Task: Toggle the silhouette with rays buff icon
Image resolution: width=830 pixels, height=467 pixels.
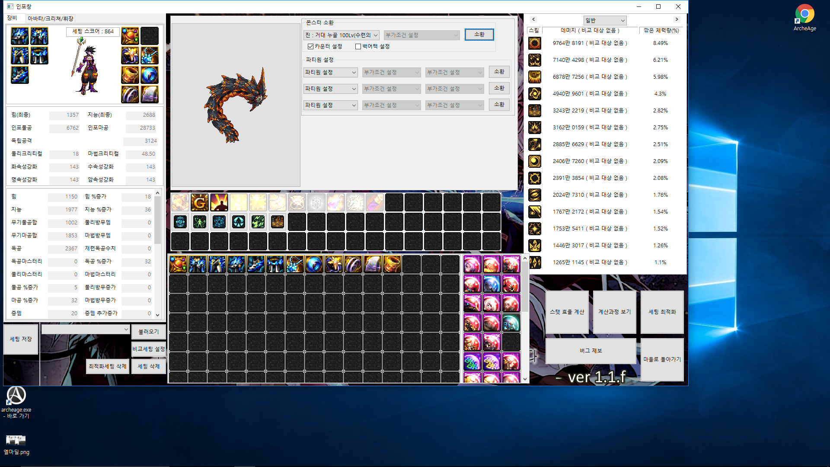Action: [219, 202]
